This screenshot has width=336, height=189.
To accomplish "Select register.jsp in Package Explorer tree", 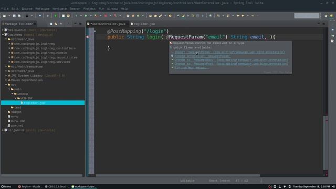I will [43, 103].
